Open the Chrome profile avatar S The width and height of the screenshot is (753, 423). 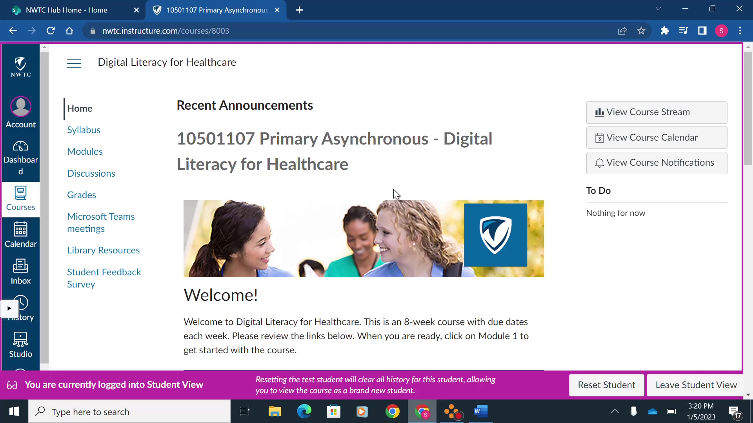(722, 31)
